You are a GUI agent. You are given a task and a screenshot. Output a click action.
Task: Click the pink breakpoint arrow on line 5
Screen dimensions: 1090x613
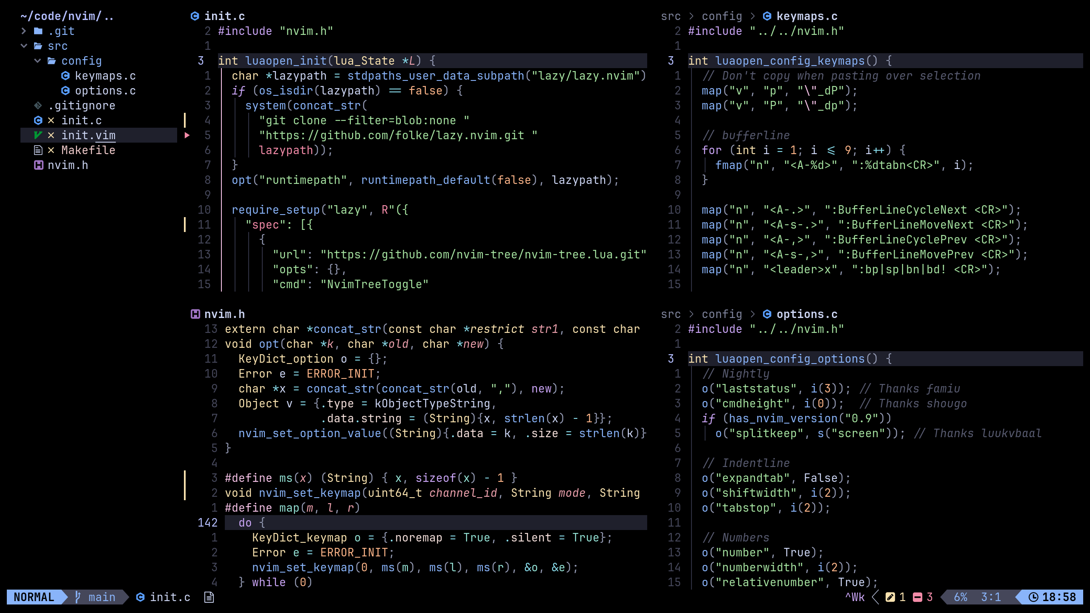[187, 135]
